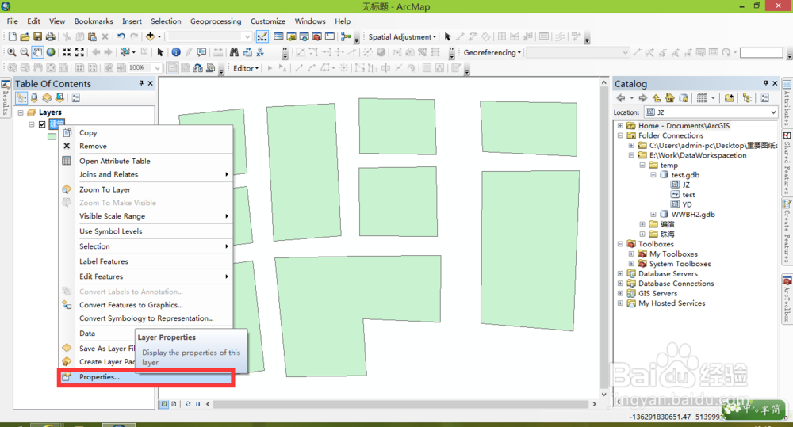Click Fixed Zoom In icon
This screenshot has width=793, height=427.
click(x=67, y=52)
